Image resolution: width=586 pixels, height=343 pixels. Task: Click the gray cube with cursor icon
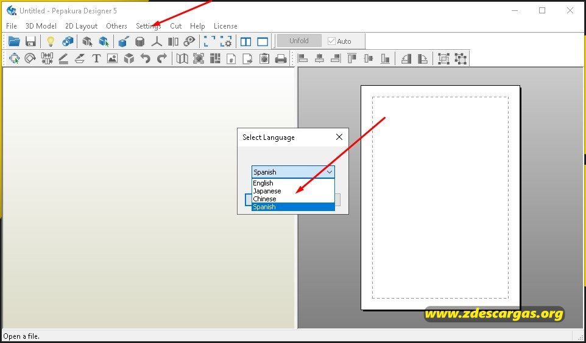(x=88, y=41)
